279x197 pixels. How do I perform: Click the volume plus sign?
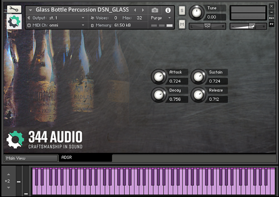click(x=264, y=26)
